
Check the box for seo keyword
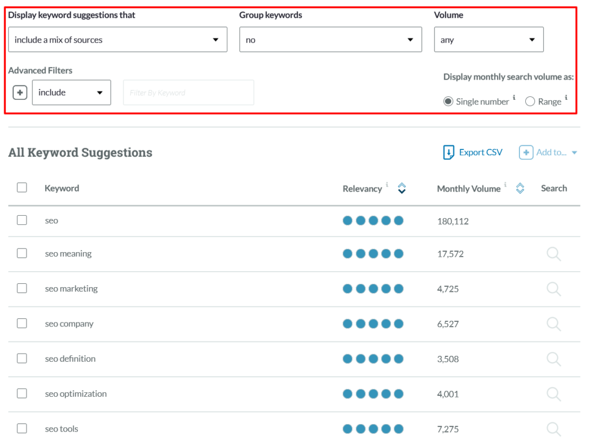22,220
